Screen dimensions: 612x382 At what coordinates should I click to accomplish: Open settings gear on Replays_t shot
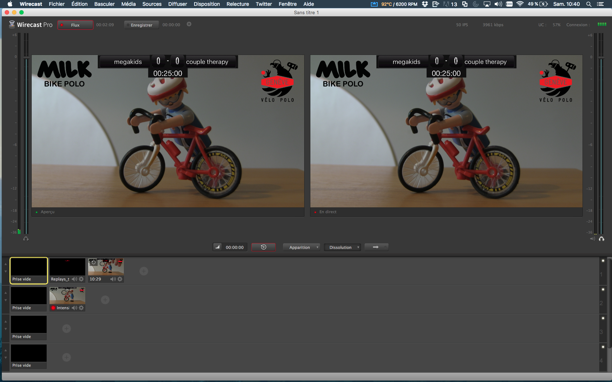click(81, 279)
